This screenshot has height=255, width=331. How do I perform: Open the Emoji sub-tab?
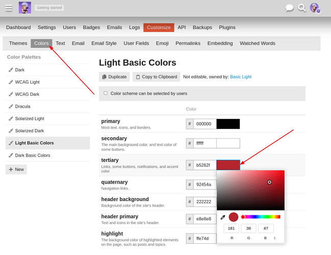[x=162, y=43]
